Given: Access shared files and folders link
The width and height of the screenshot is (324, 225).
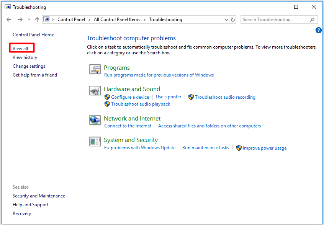Looking at the screenshot, I should (x=209, y=126).
